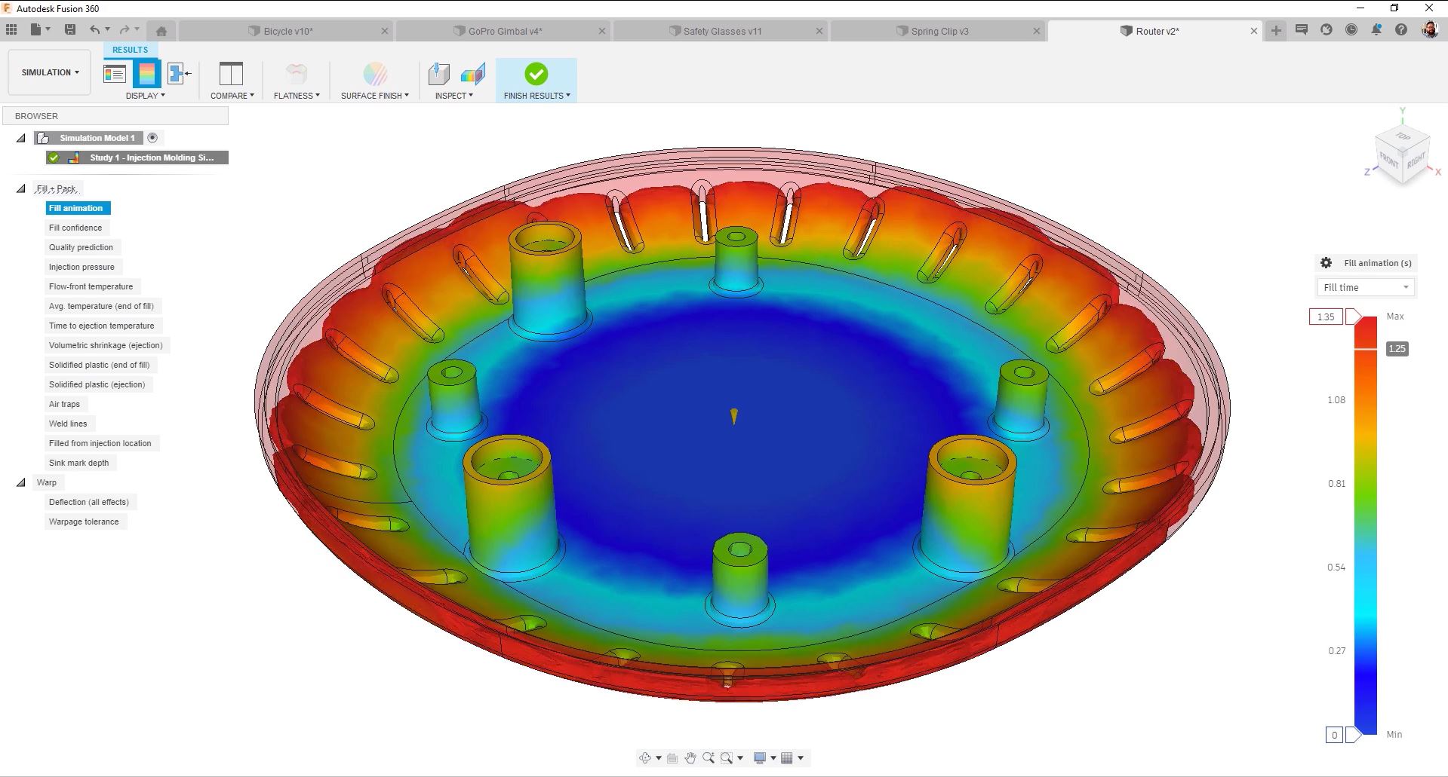Open the Zoom Window tool
1448x777 pixels.
point(727,757)
